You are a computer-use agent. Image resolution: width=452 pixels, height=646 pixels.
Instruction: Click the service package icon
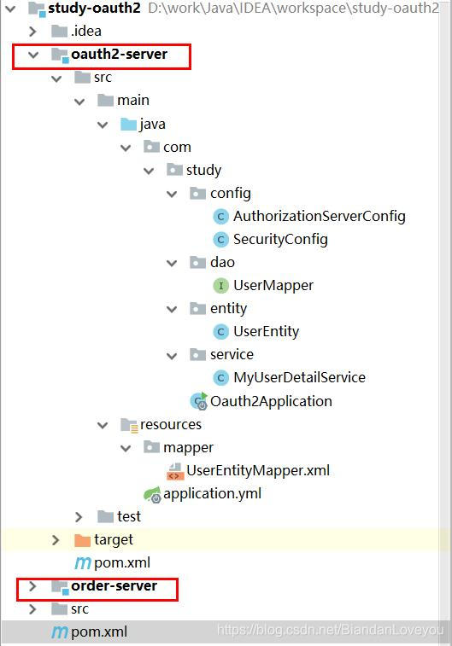197,354
